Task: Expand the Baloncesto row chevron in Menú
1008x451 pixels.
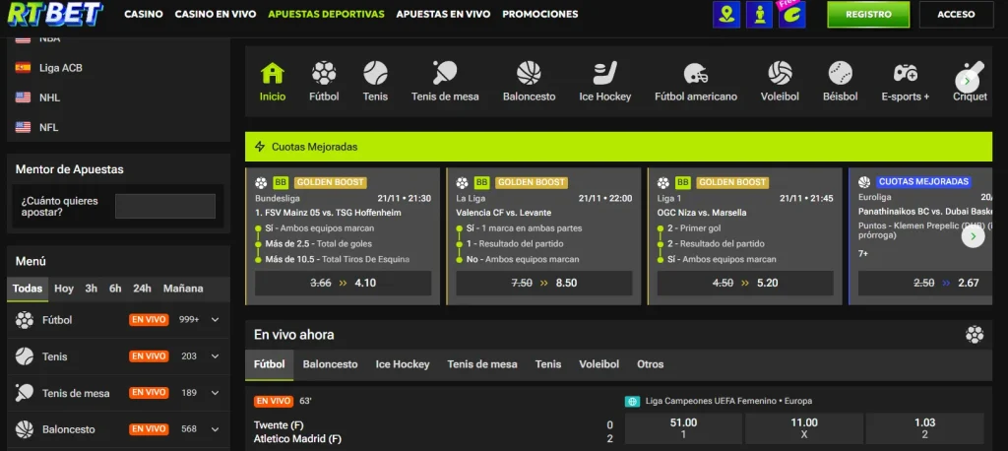Action: coord(215,429)
